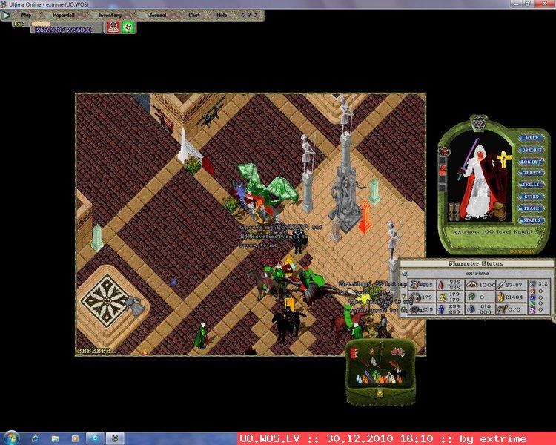Click the Character Status title bar
The width and height of the screenshot is (556, 445).
(475, 263)
